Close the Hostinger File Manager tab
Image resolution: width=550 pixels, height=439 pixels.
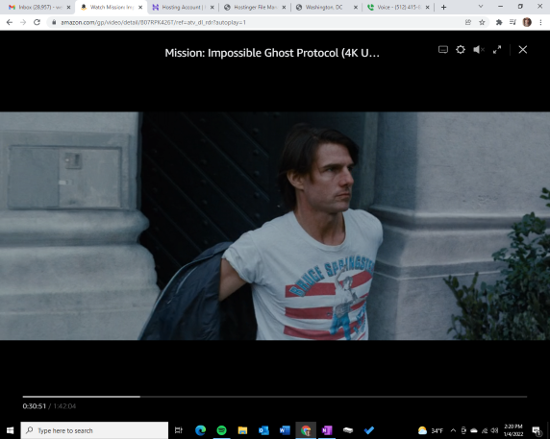[284, 8]
